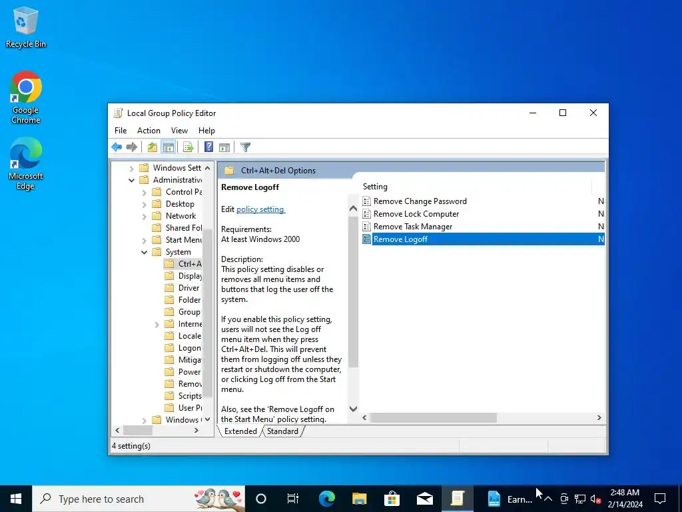Toggle the Show/Hide Action Pane icon

(x=224, y=147)
